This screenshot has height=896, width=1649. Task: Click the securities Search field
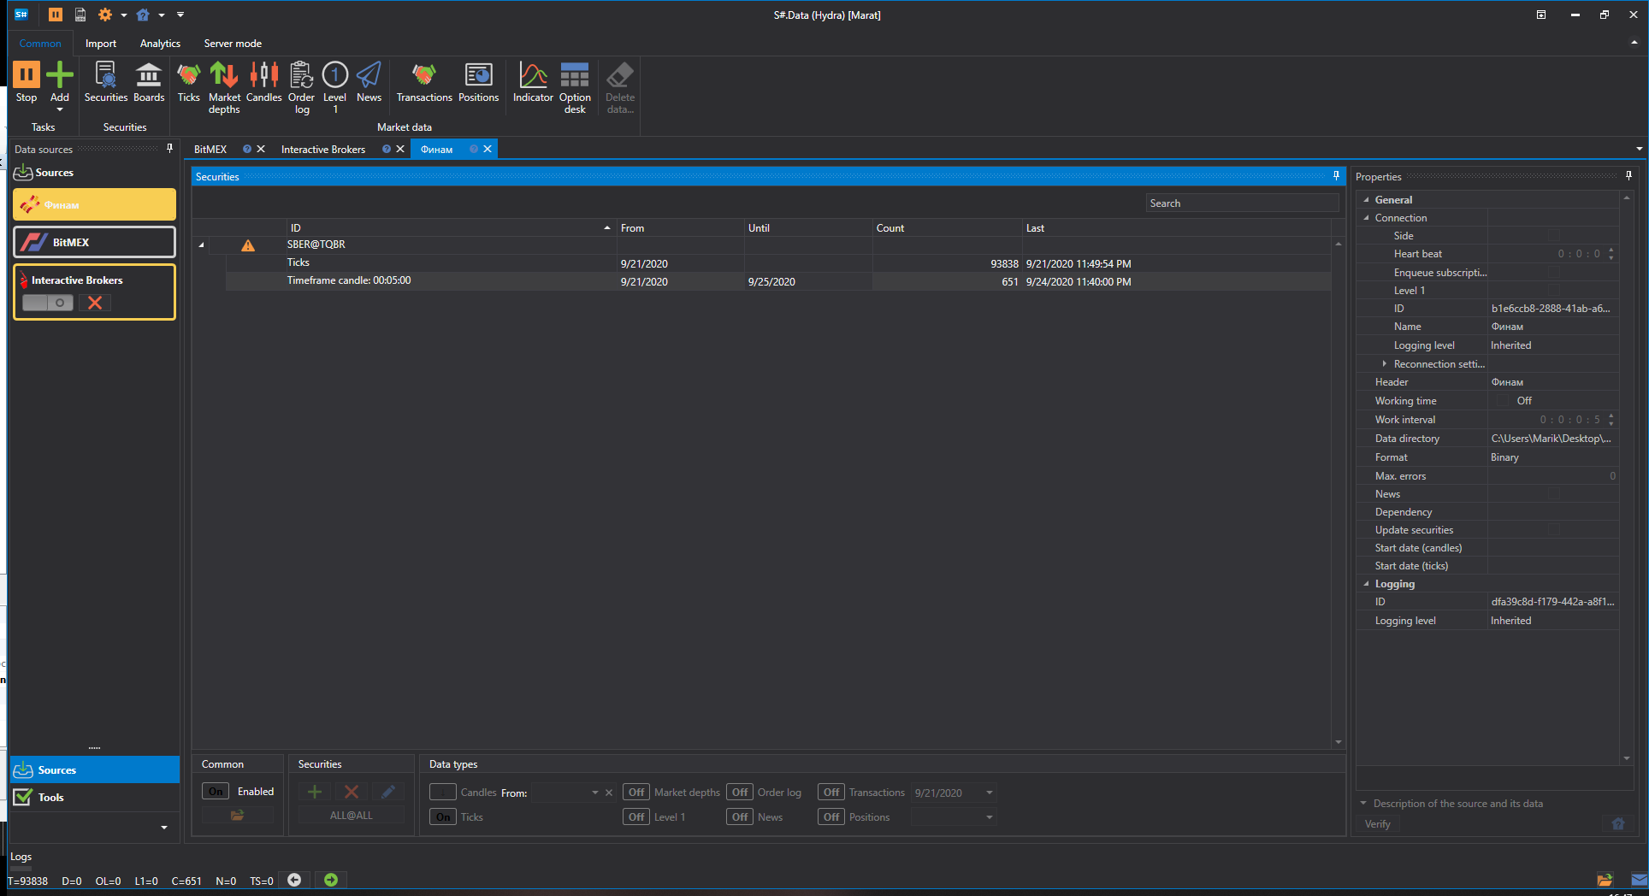point(1242,203)
